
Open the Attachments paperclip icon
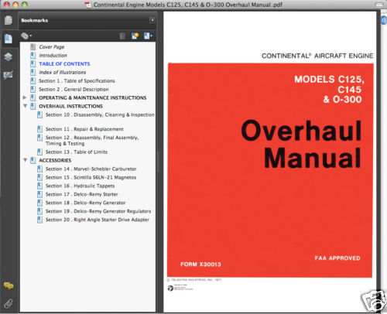point(9,304)
